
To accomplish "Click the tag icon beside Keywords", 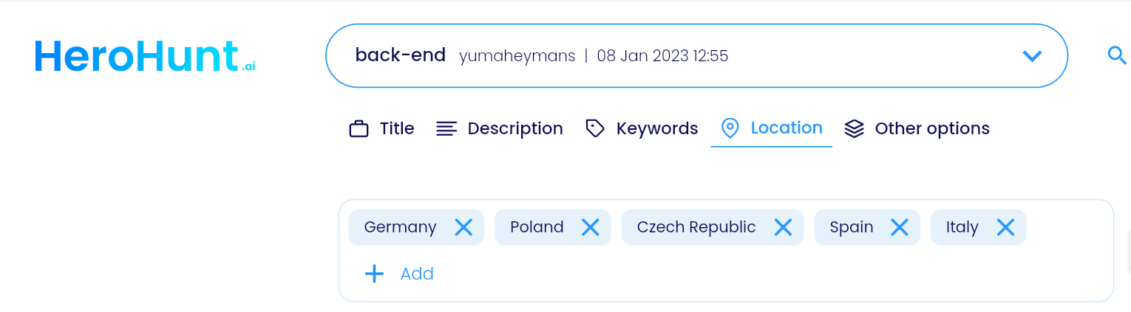I will [x=595, y=128].
